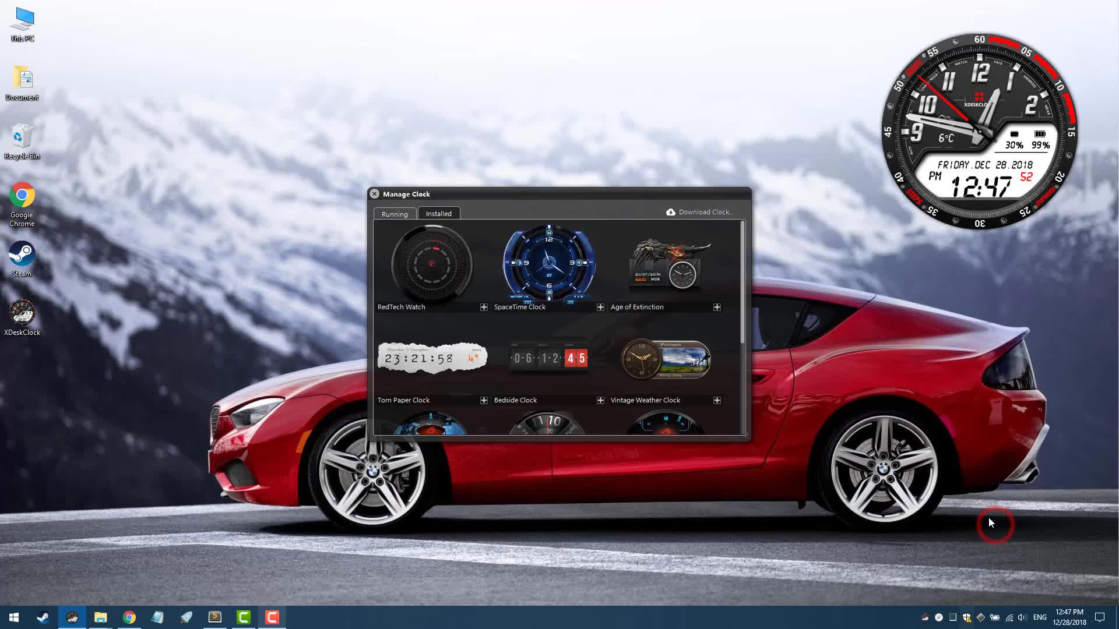Screen dimensions: 1119x629
Task: Select the SpaceTime Clock thumbnail
Action: tap(548, 264)
